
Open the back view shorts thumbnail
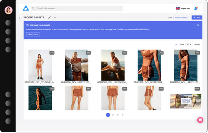[x=113, y=98]
